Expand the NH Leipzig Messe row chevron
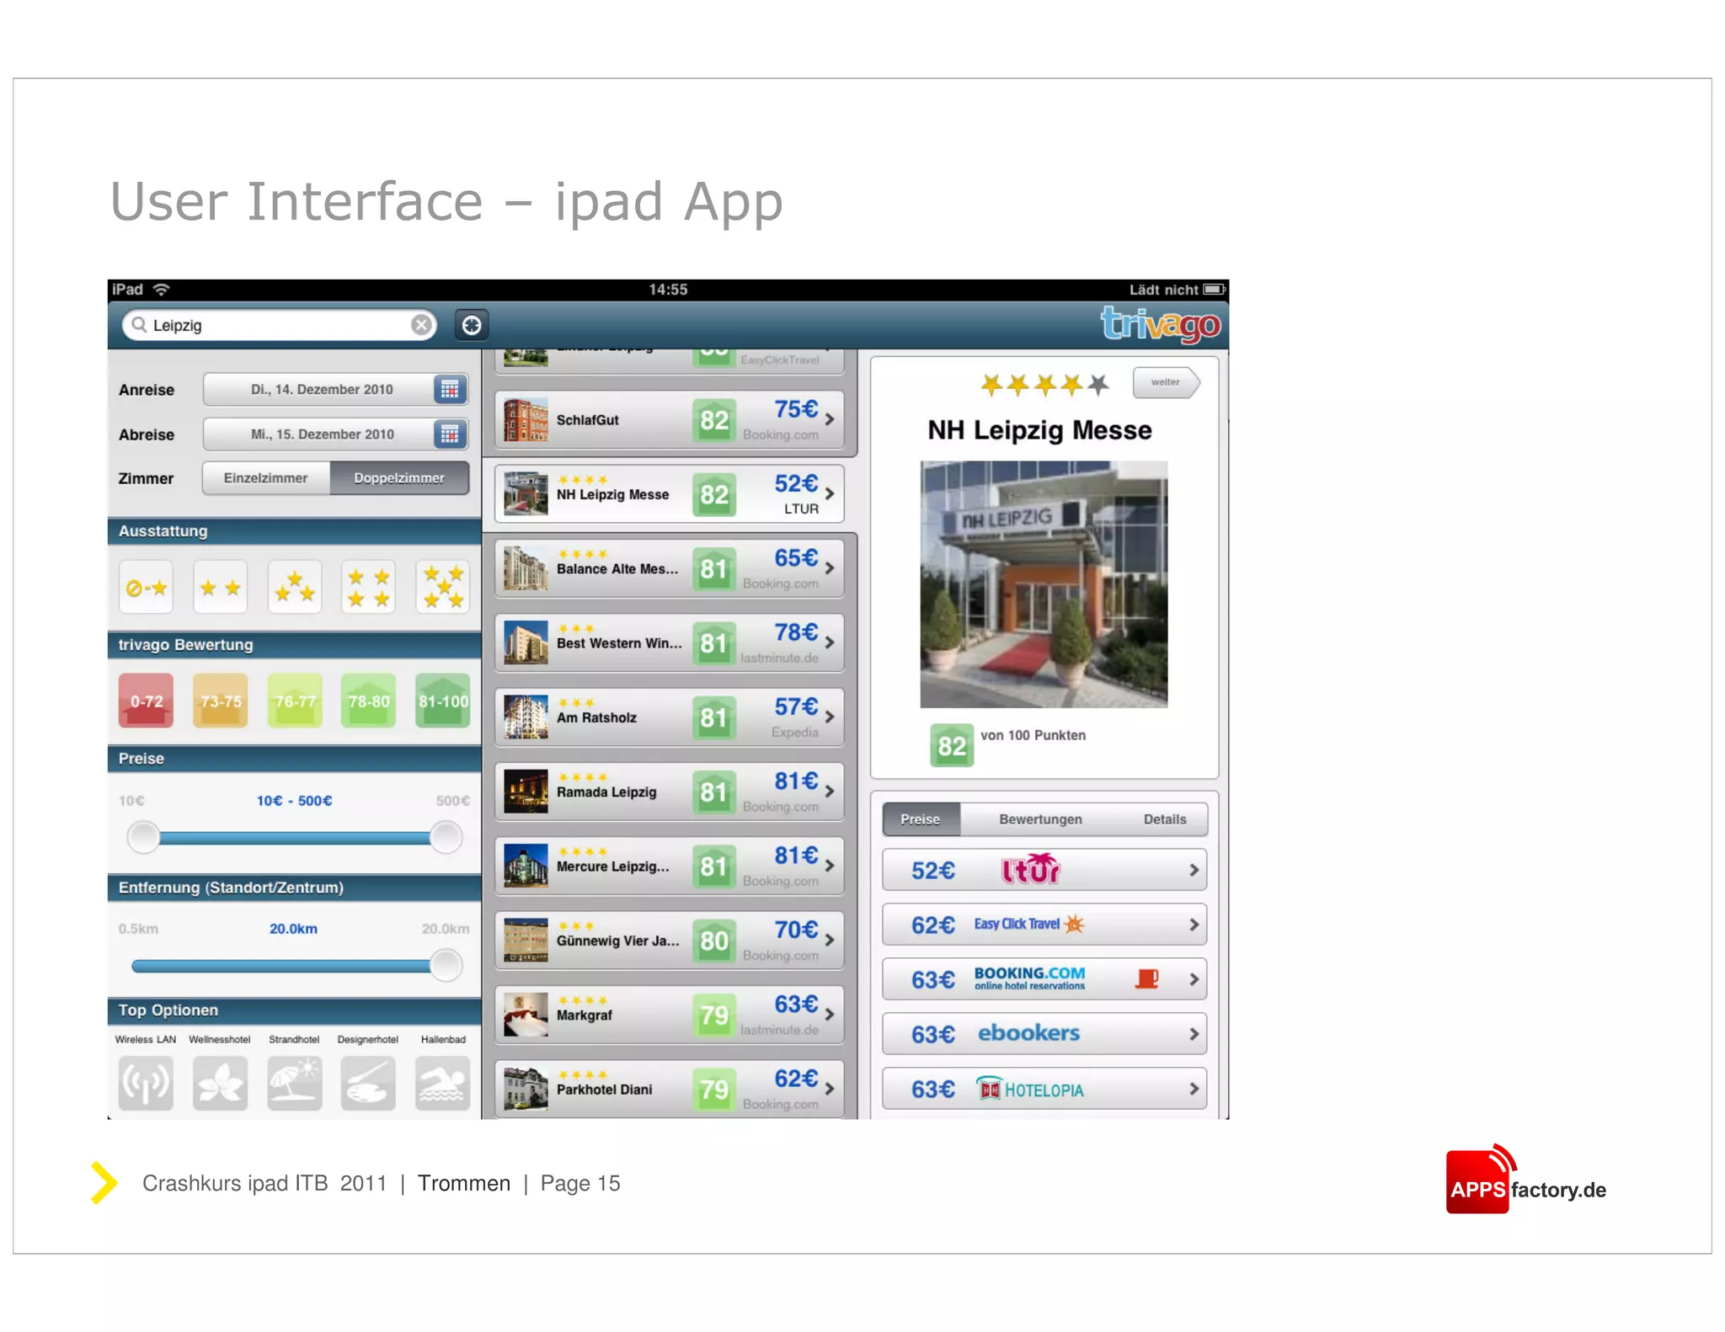 coord(830,493)
